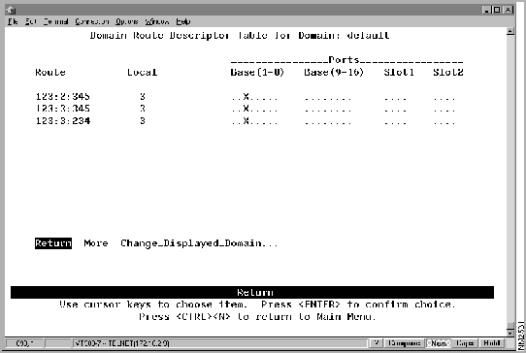Click the Base(9-16) ports column header
This screenshot has width=526, height=353.
[334, 73]
